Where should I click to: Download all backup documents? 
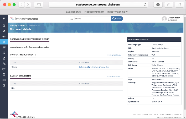[x=114, y=76]
